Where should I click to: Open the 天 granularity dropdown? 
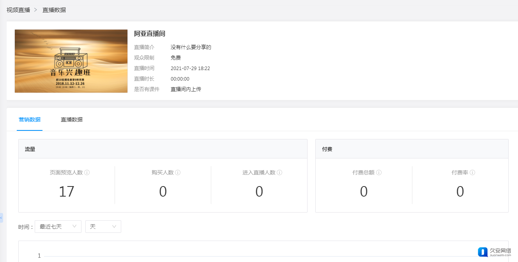[103, 227]
